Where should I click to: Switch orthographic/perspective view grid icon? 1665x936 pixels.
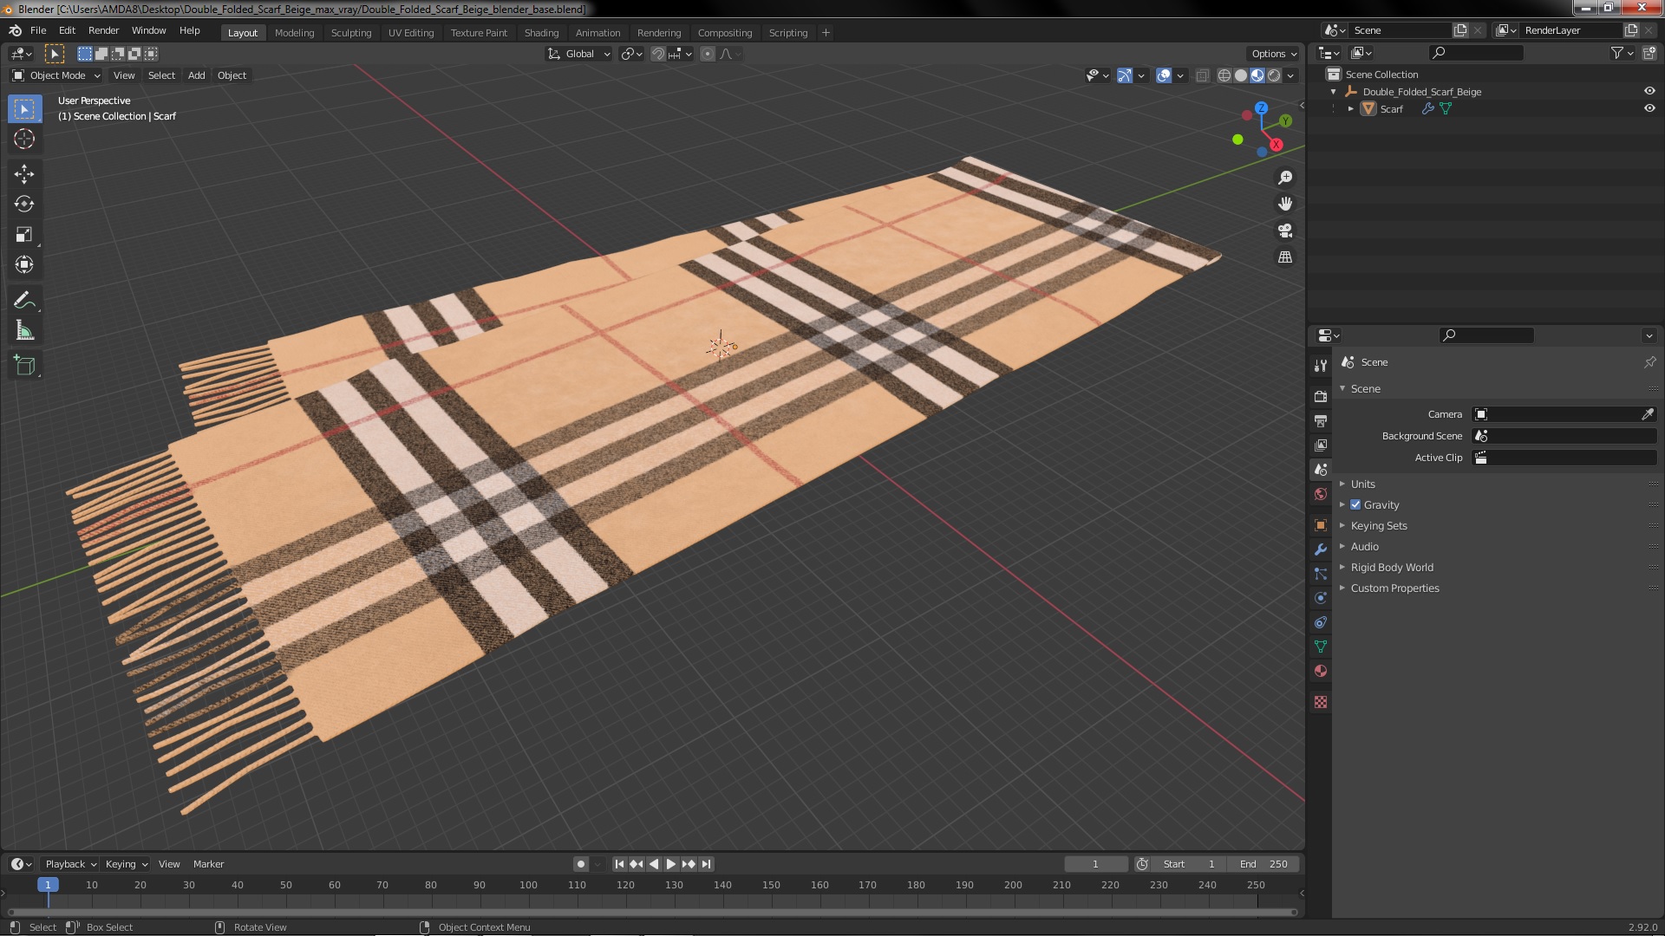[1285, 257]
